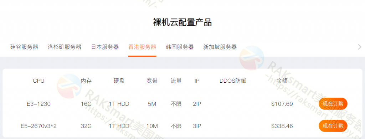
Task: Click the DDOS防御 column header
Action: click(x=233, y=81)
